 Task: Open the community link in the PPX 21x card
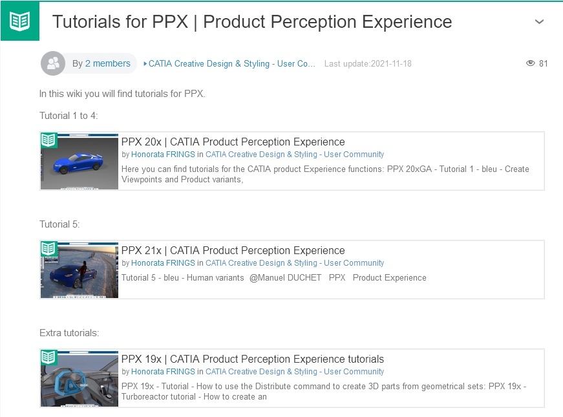pos(295,263)
